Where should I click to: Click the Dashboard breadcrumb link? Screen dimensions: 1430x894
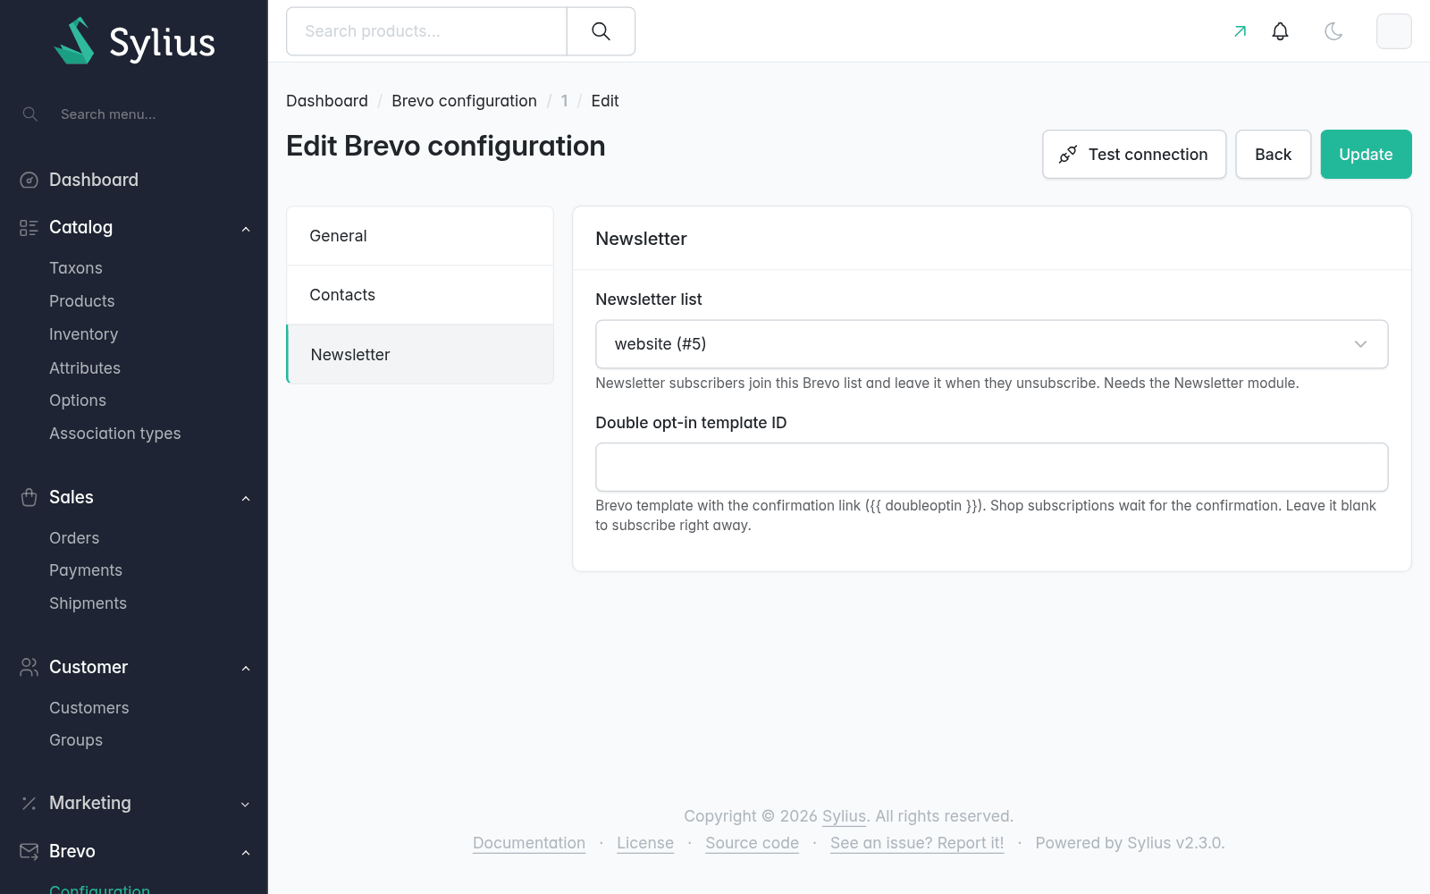[327, 101]
